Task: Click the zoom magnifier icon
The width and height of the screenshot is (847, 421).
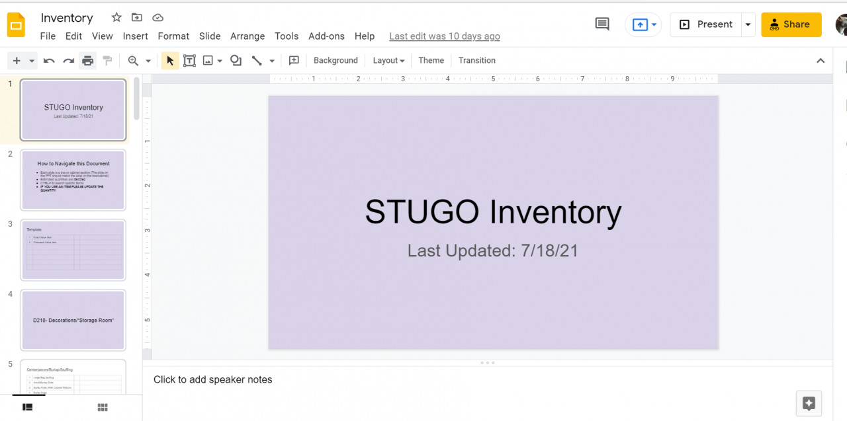Action: [x=133, y=61]
